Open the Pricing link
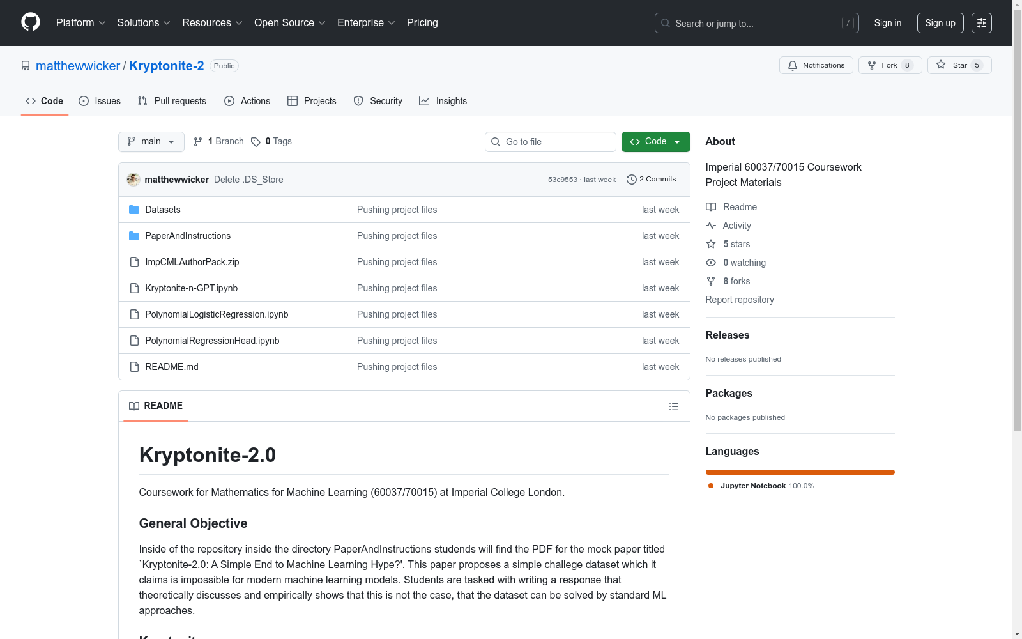Image resolution: width=1022 pixels, height=639 pixels. pyautogui.click(x=422, y=23)
